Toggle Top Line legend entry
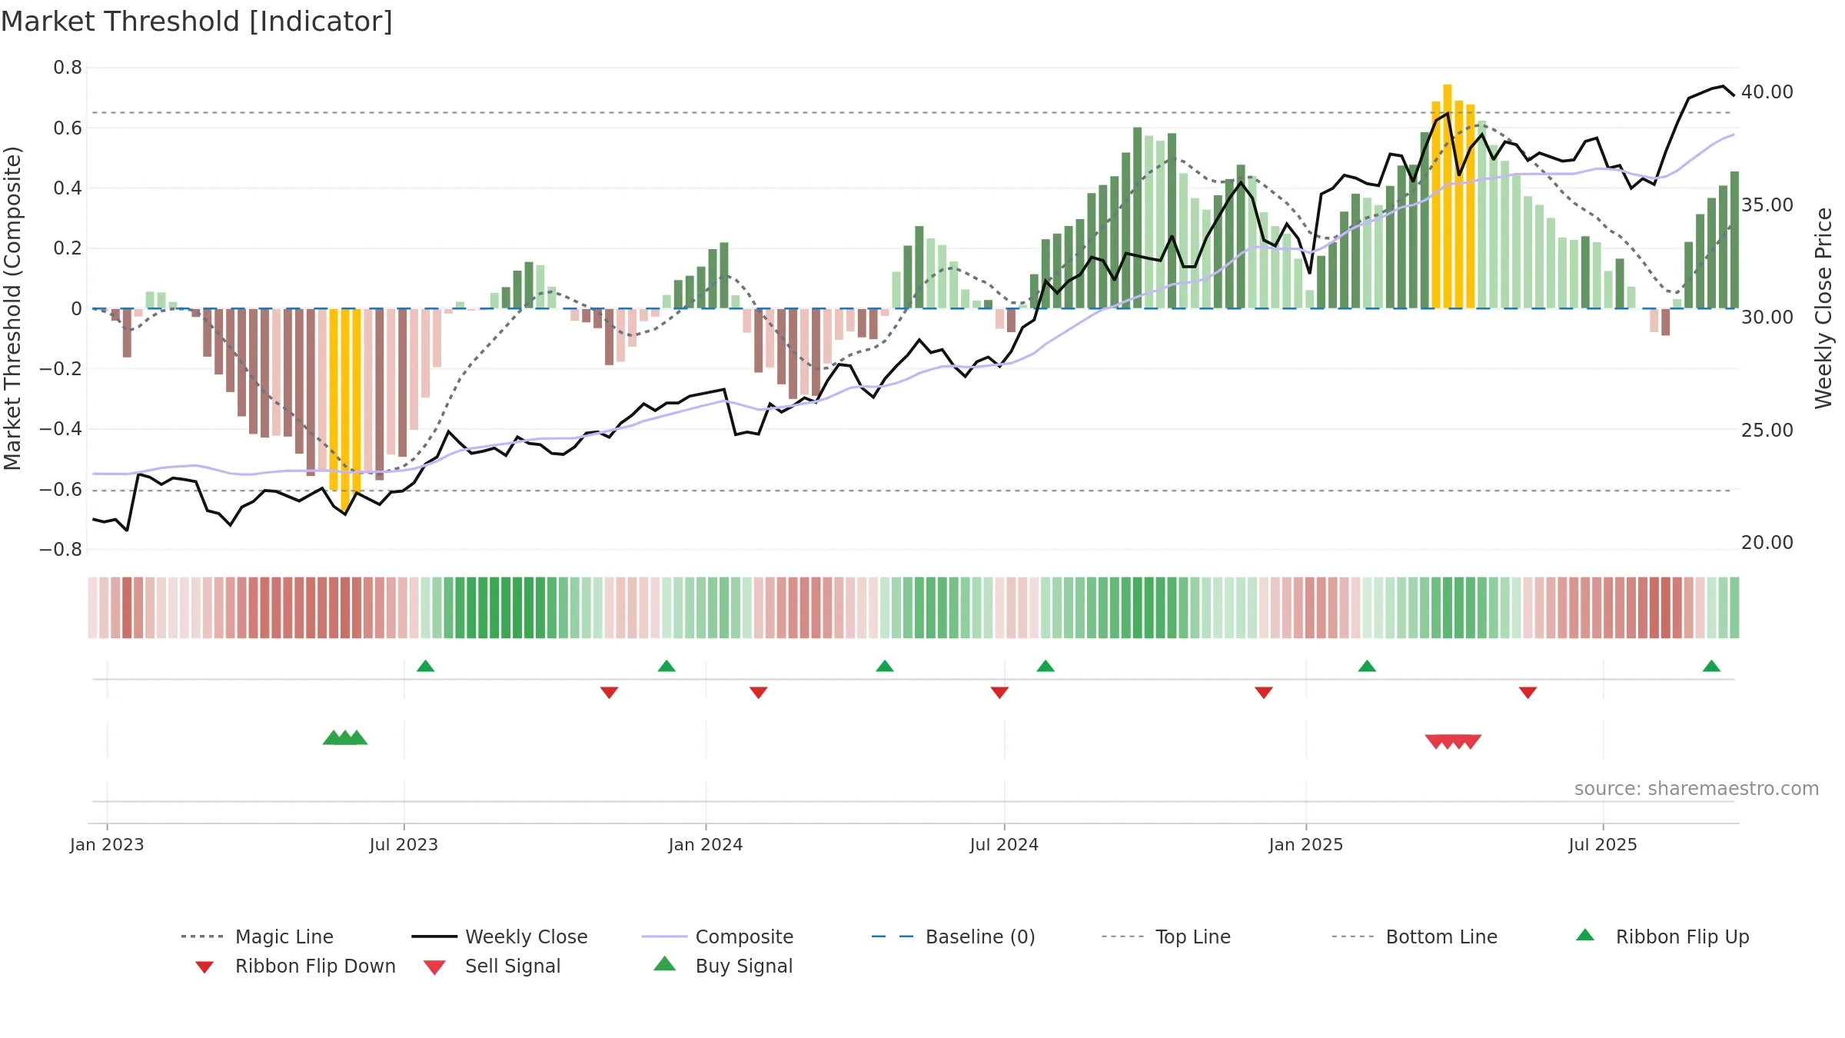The width and height of the screenshot is (1845, 1038). click(x=1166, y=937)
